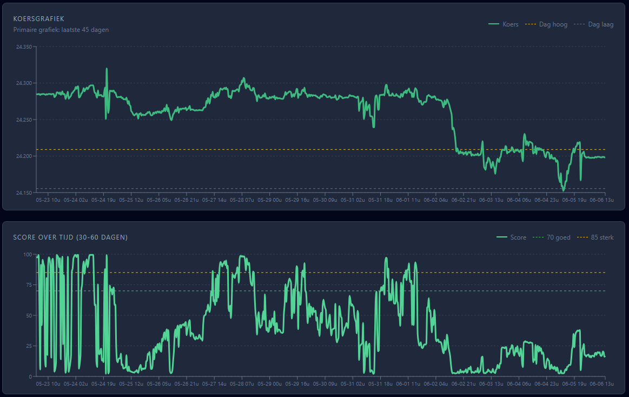The image size is (629, 397).
Task: Select the '05-26 05u' tick in the score chart
Action: [159, 384]
